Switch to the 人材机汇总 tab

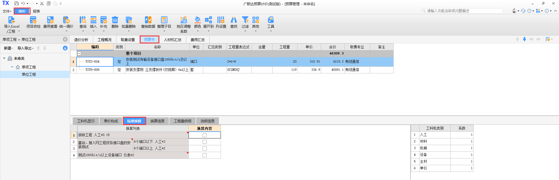[x=172, y=40]
